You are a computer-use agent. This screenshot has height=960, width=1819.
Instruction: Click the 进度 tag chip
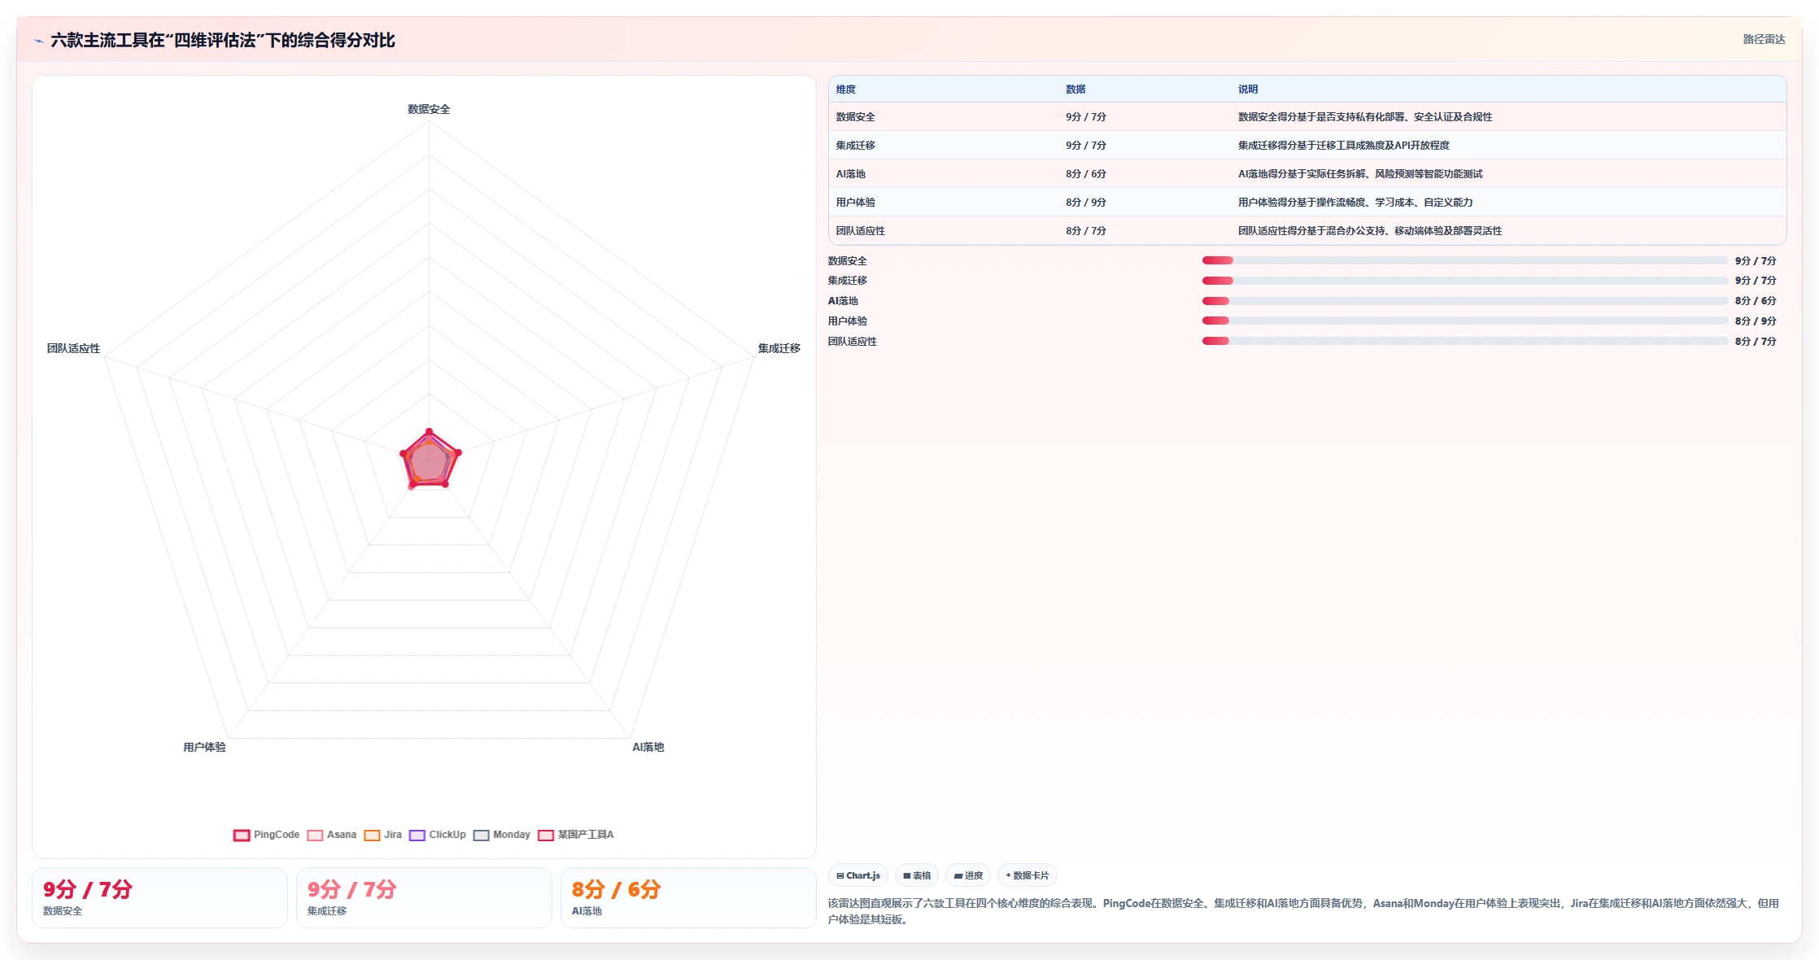coord(968,875)
